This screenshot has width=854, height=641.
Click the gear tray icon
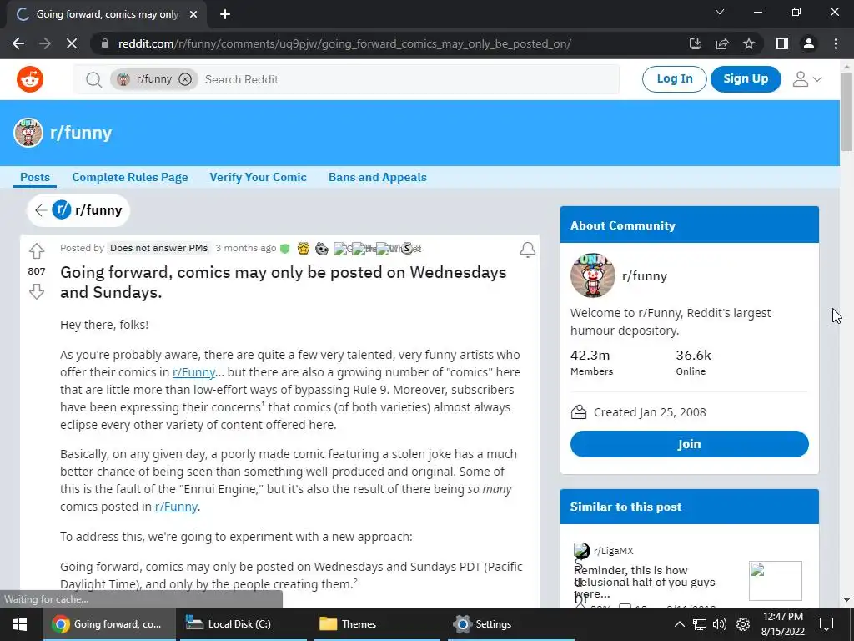click(x=743, y=624)
